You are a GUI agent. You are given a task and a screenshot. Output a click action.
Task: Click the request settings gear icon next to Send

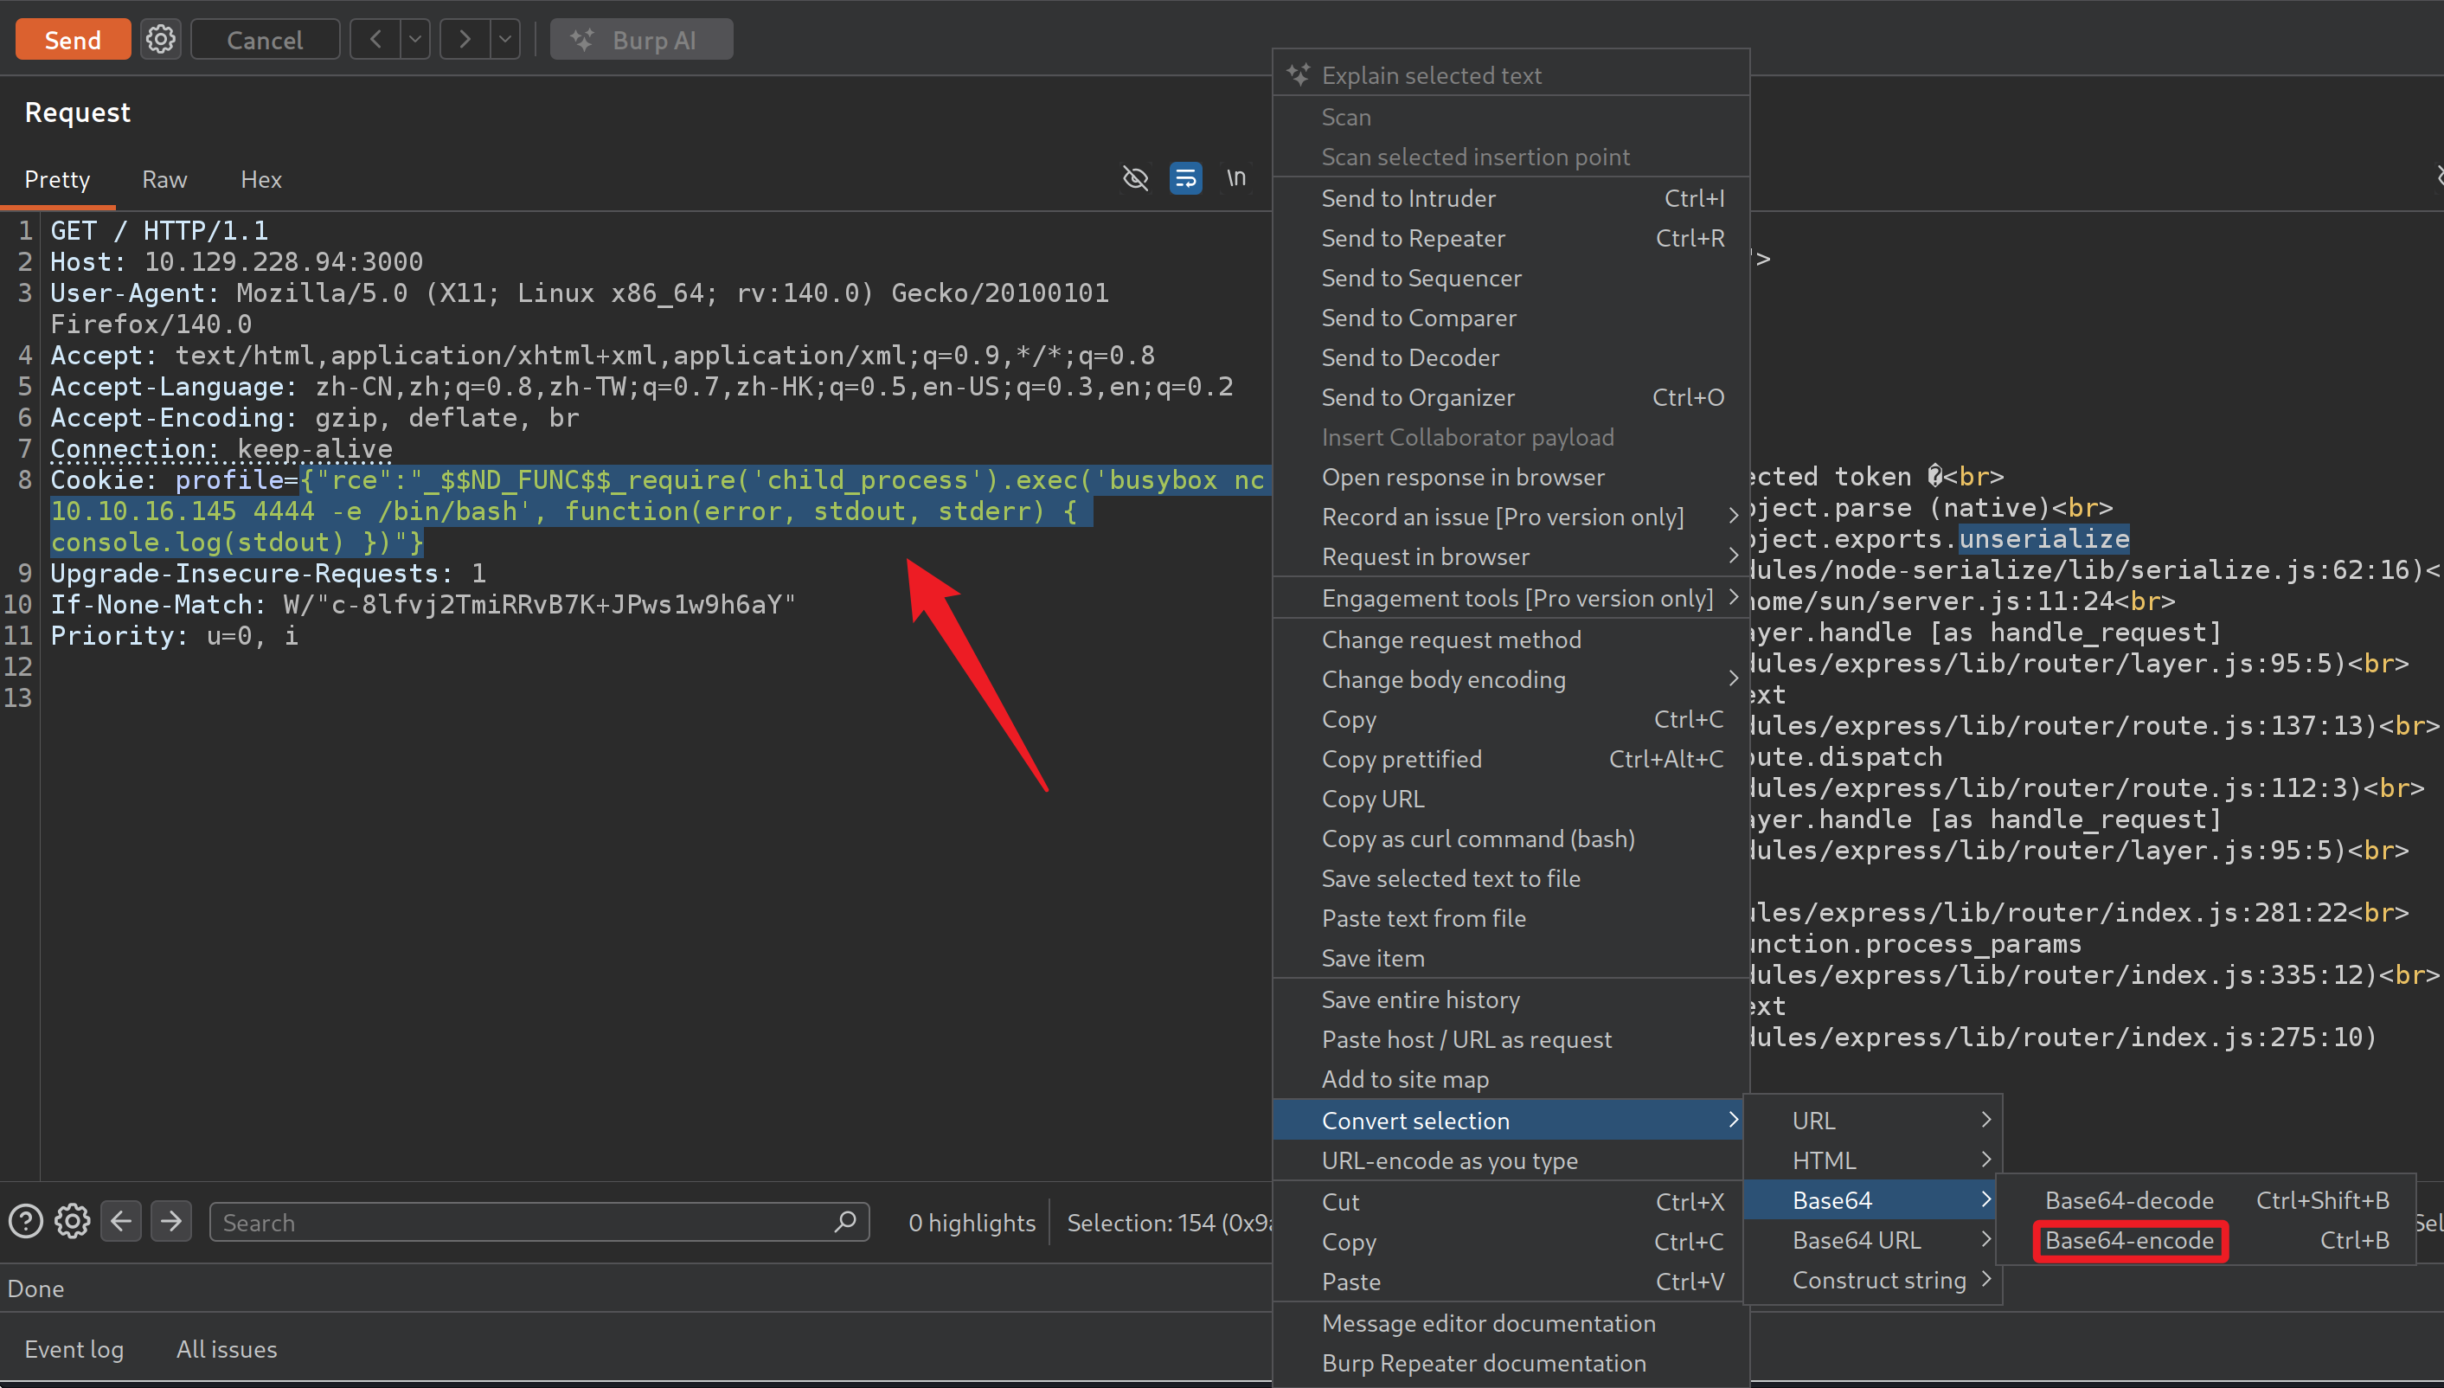coord(160,39)
